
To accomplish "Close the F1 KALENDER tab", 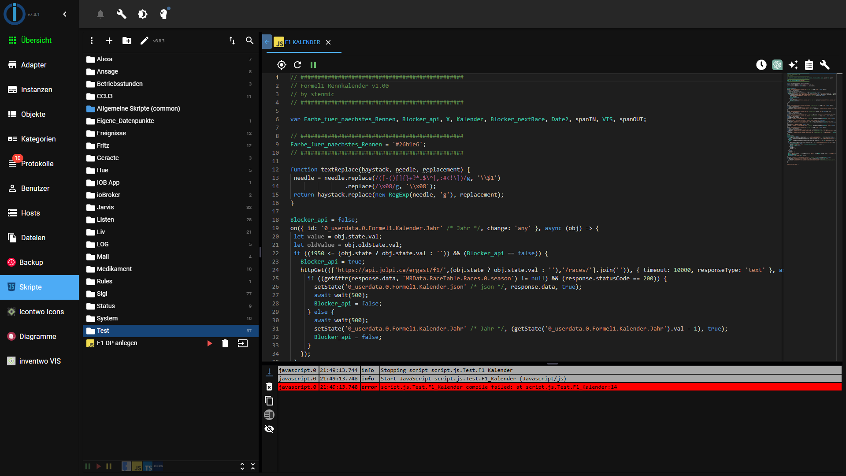I will (x=328, y=42).
